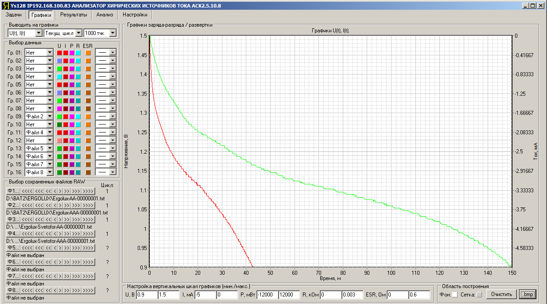Viewport: 547px width, 304px height.
Task: Click the <<< arrow for file Ф2
Action: (39, 205)
